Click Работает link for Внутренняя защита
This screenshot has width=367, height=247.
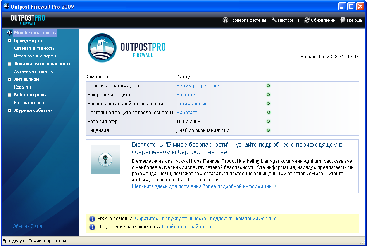click(x=186, y=94)
